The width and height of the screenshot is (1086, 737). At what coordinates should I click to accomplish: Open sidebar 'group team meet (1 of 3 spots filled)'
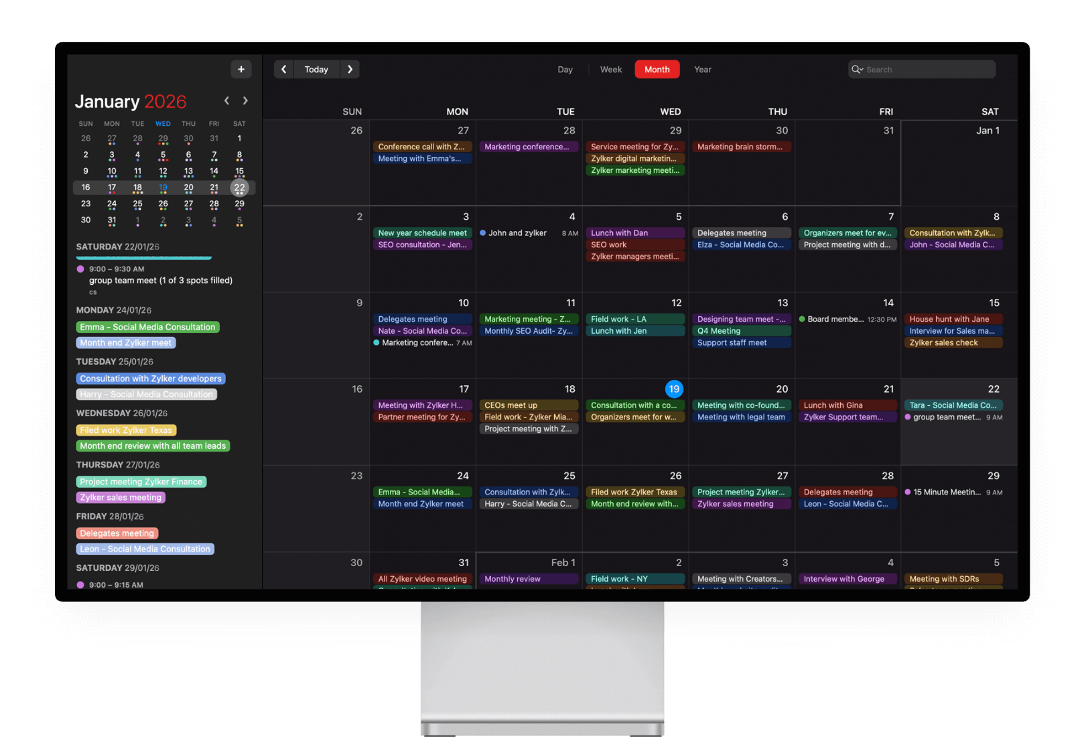coord(161,280)
